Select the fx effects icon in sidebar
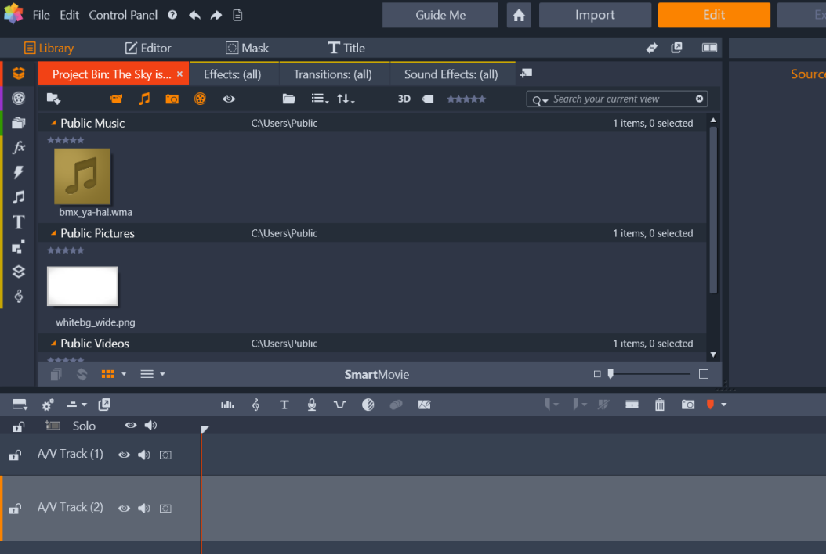The image size is (826, 554). point(19,147)
